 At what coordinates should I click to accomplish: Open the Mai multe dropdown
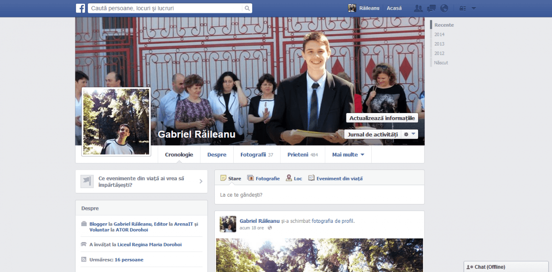[x=348, y=155]
